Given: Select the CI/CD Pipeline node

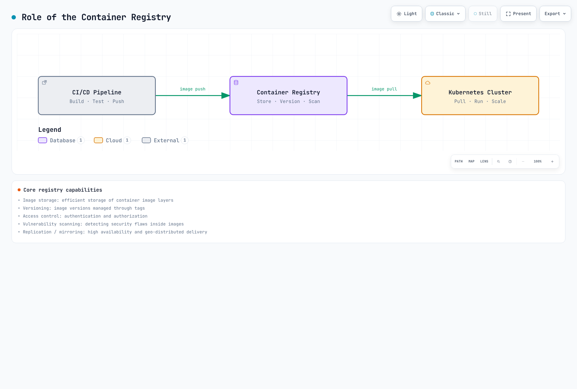Looking at the screenshot, I should (97, 95).
